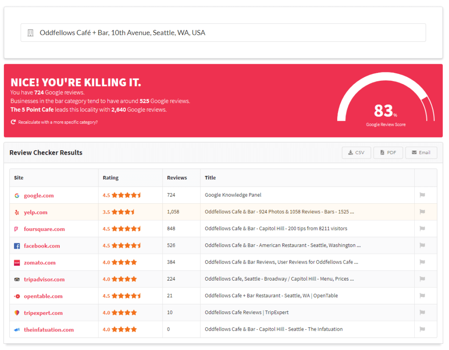Download results as CSV
Viewport: 449px width, 350px height.
tap(356, 152)
